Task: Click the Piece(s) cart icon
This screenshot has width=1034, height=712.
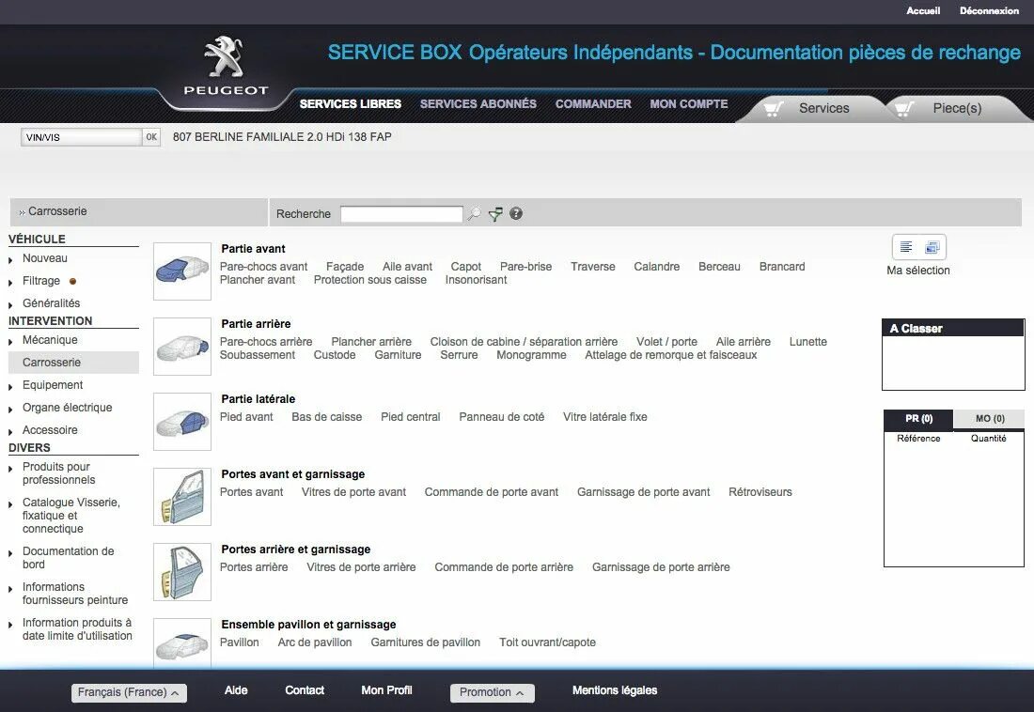Action: [x=904, y=109]
